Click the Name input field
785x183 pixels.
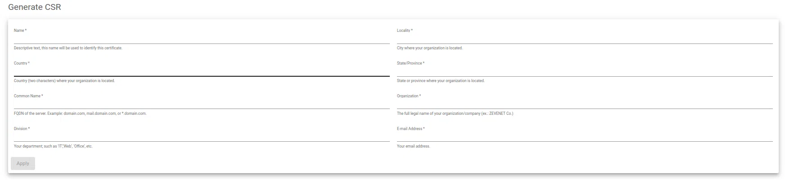(x=201, y=39)
